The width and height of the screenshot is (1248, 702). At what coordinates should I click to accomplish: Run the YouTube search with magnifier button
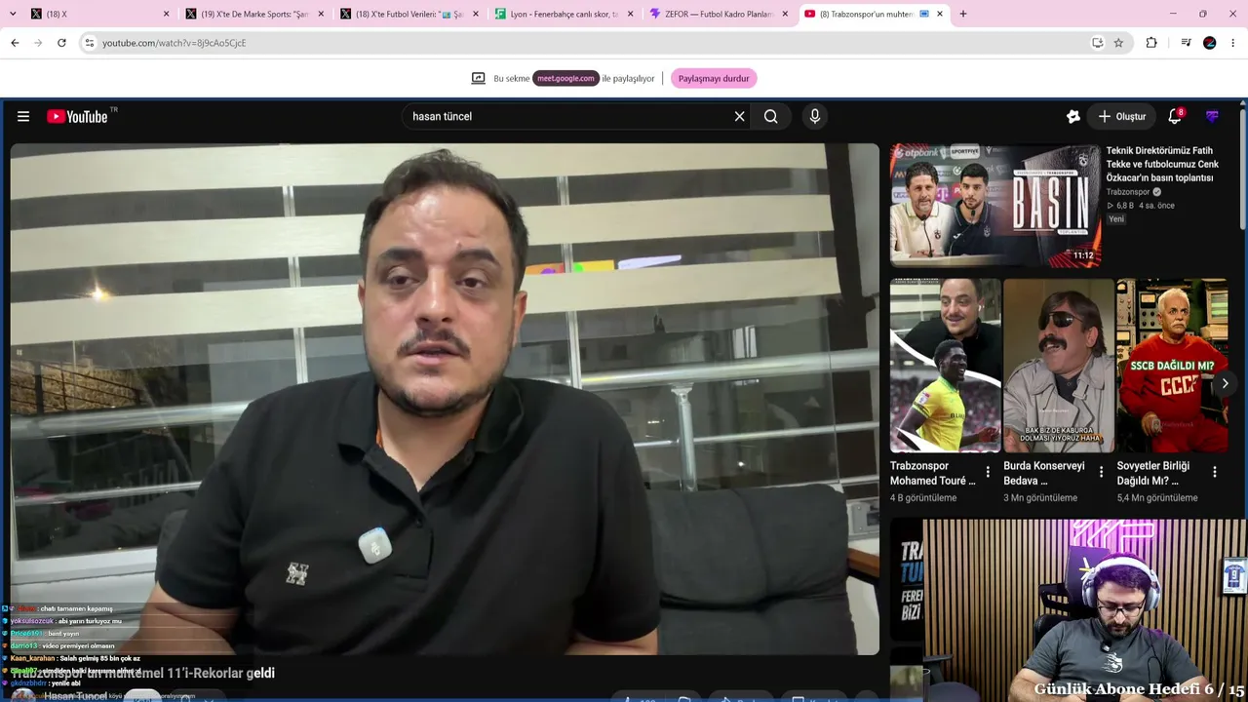771,116
